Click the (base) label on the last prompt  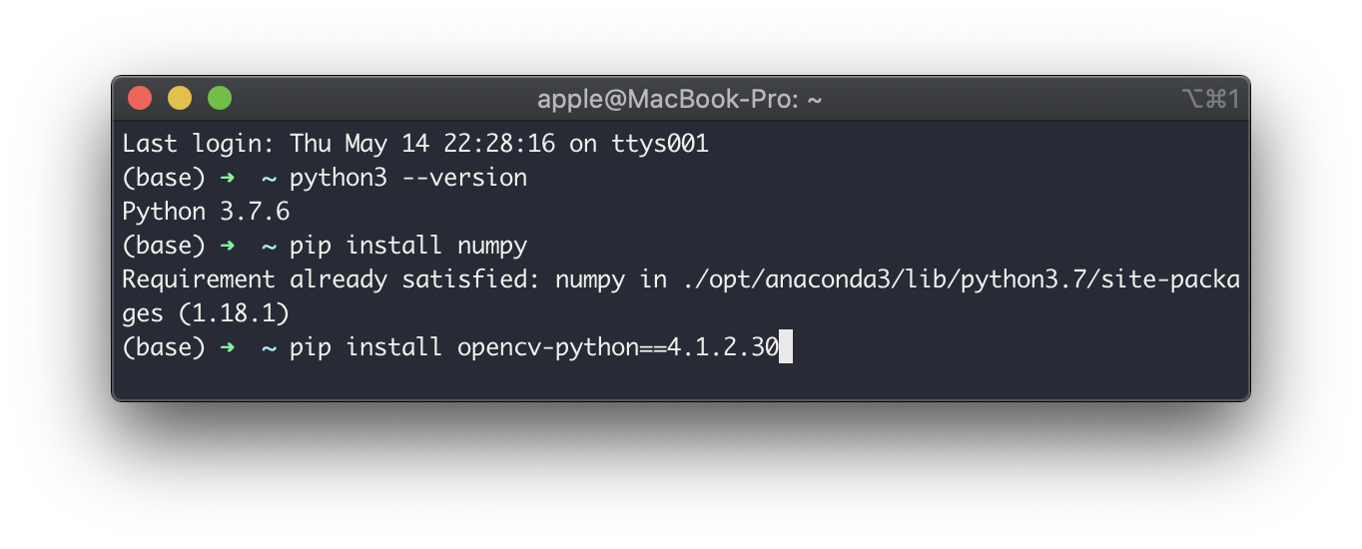164,347
